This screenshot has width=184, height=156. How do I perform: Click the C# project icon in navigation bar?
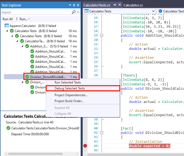86,11
